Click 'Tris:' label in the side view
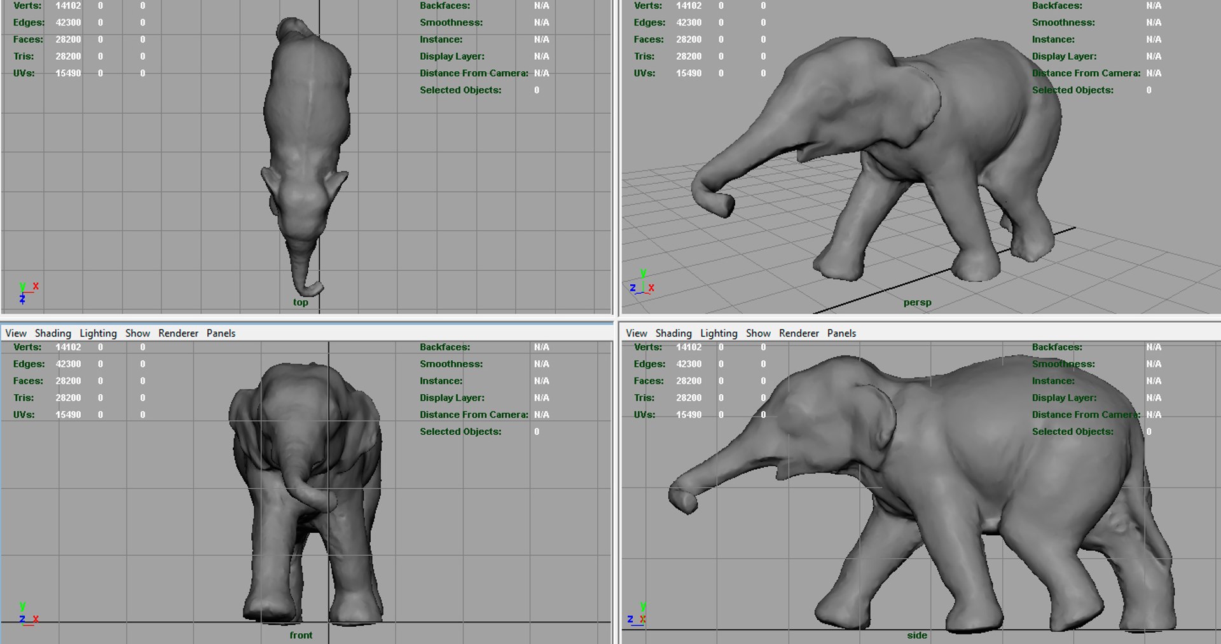The width and height of the screenshot is (1221, 644). (644, 398)
